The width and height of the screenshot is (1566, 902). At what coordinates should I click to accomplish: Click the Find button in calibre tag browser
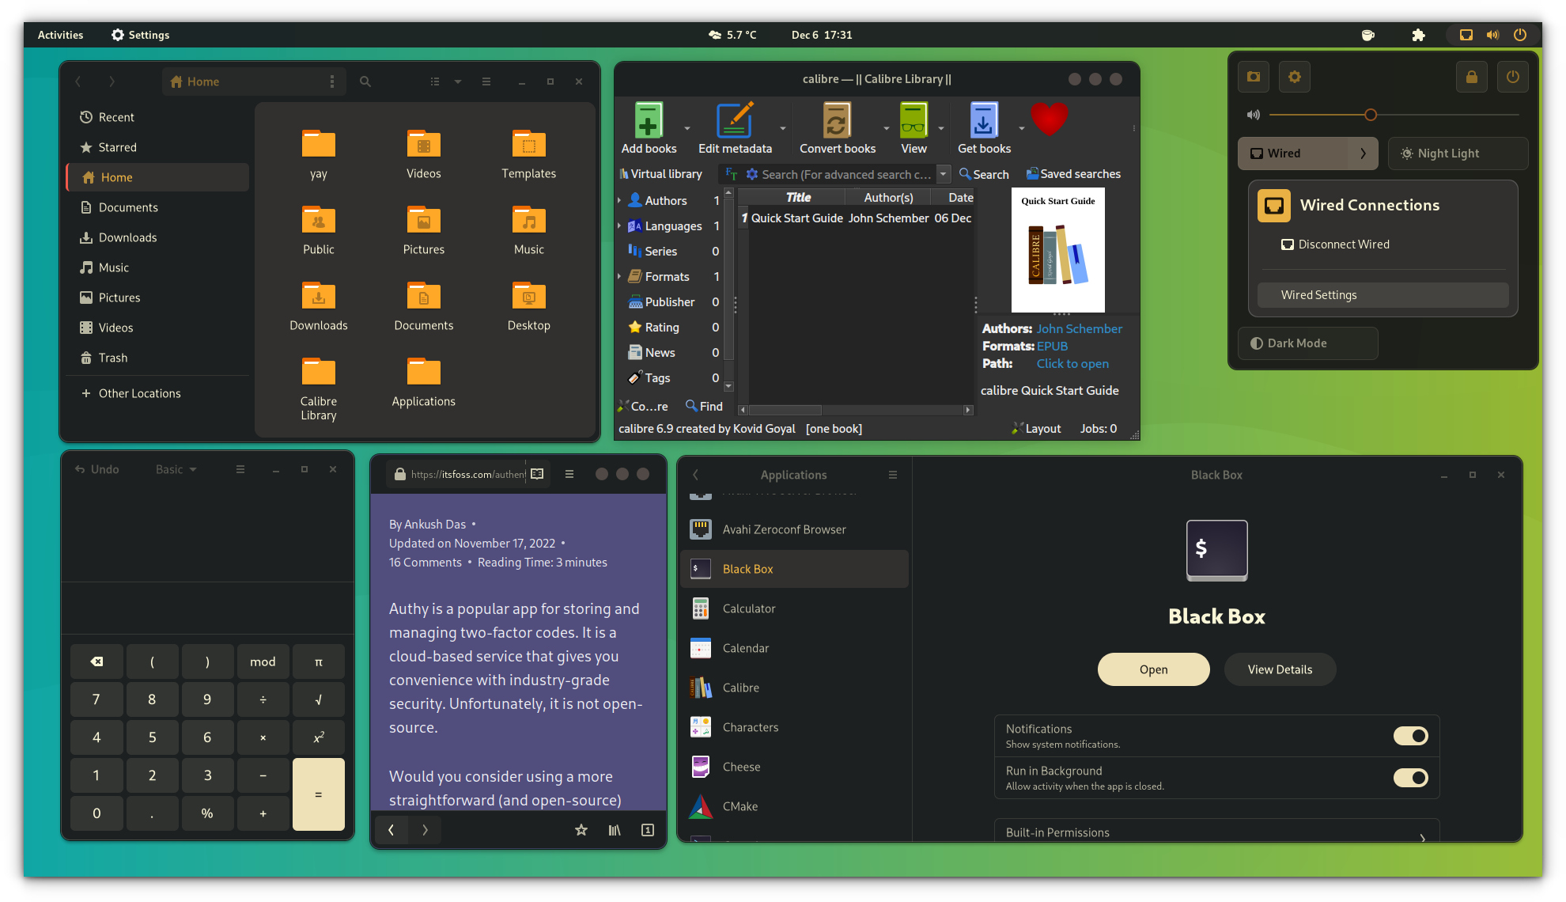[704, 406]
